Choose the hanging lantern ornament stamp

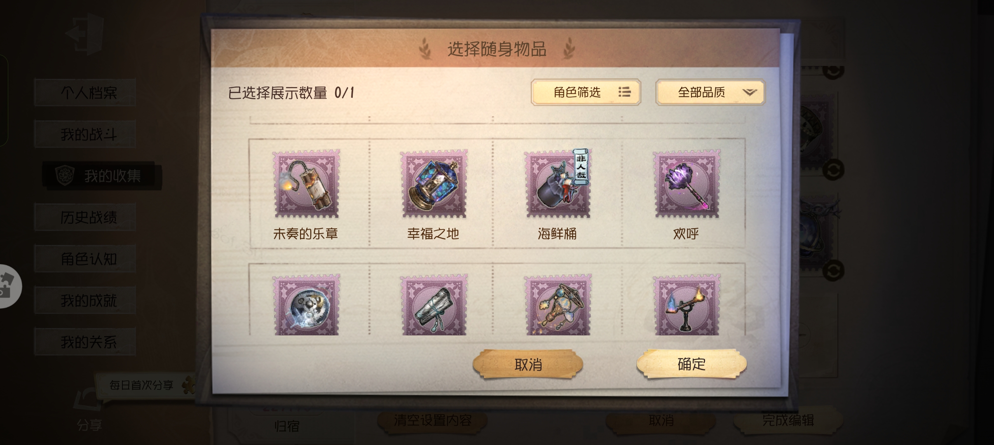(558, 305)
